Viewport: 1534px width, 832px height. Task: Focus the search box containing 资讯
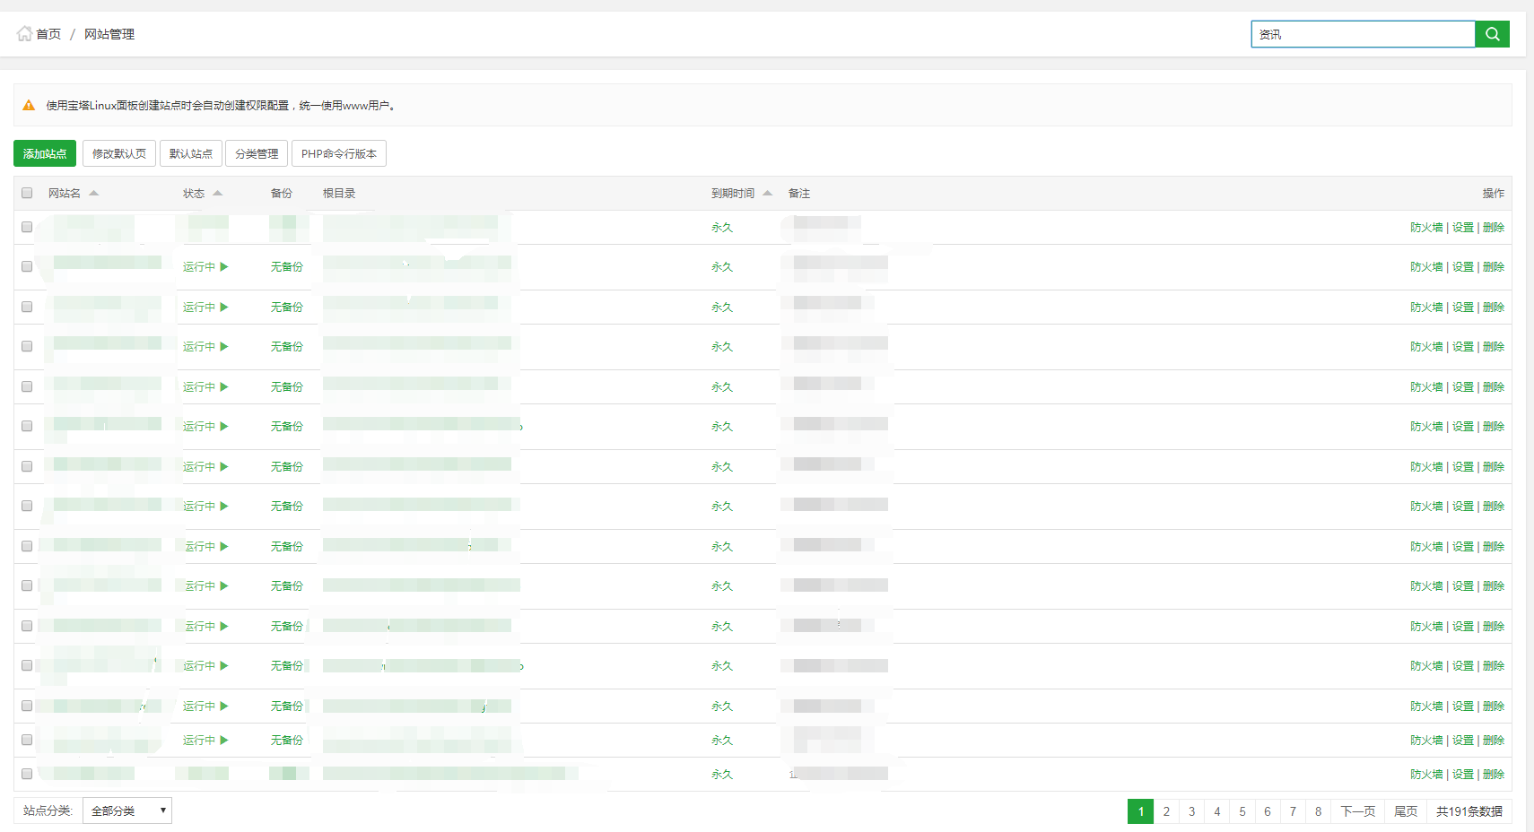[x=1364, y=34]
